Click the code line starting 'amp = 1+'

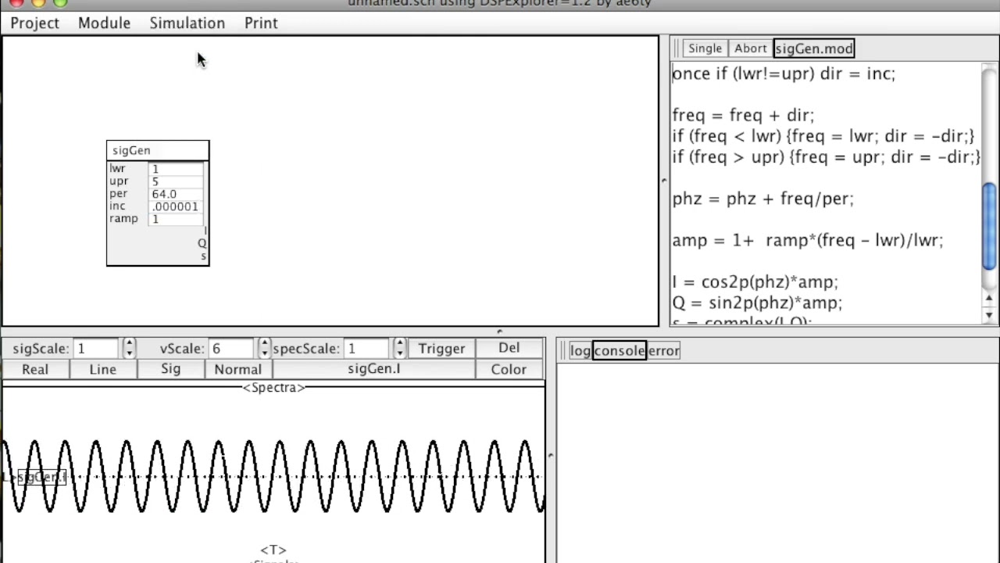click(x=808, y=240)
